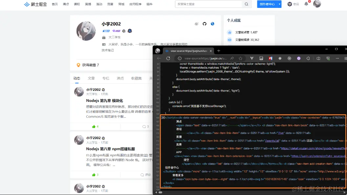The image size is (347, 195).
Task: Open the 竞赛 nav item
Action: coord(110,4)
